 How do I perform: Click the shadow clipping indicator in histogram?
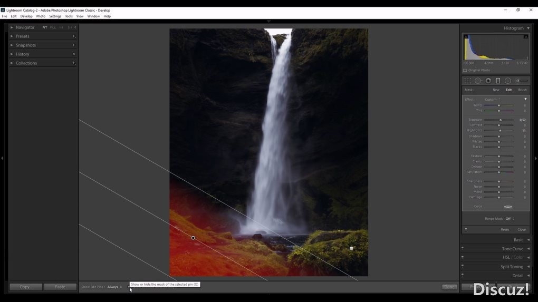(x=466, y=37)
